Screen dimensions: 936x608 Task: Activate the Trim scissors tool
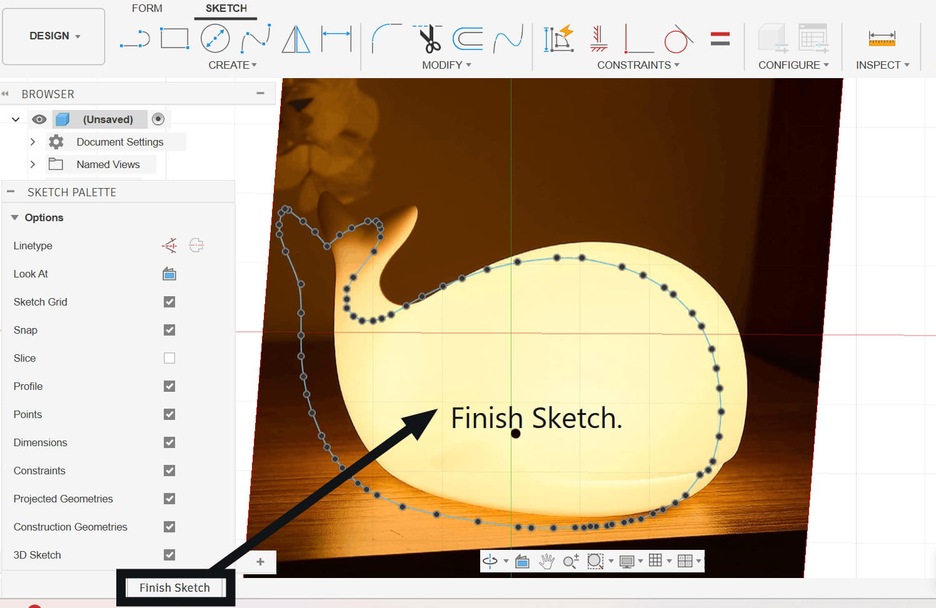428,39
